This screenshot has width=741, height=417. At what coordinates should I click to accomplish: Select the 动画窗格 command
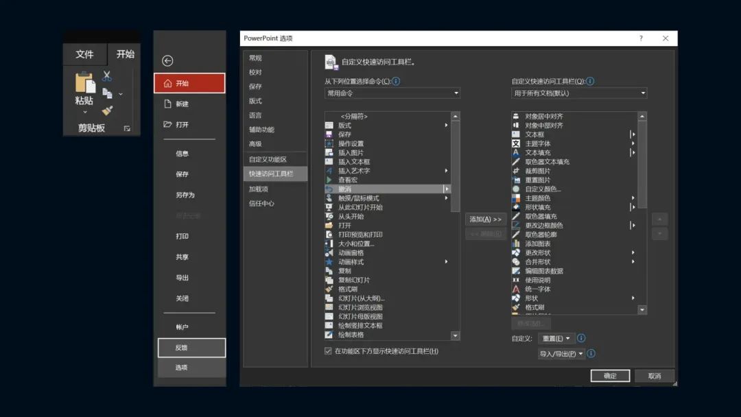pyautogui.click(x=388, y=252)
